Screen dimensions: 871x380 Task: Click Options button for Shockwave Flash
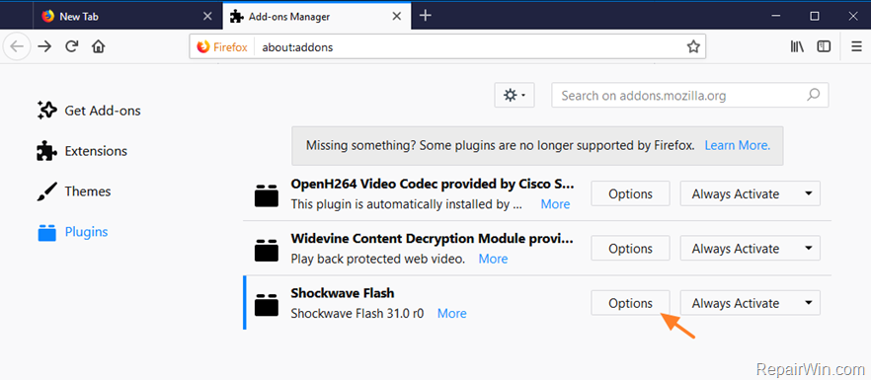click(x=630, y=303)
